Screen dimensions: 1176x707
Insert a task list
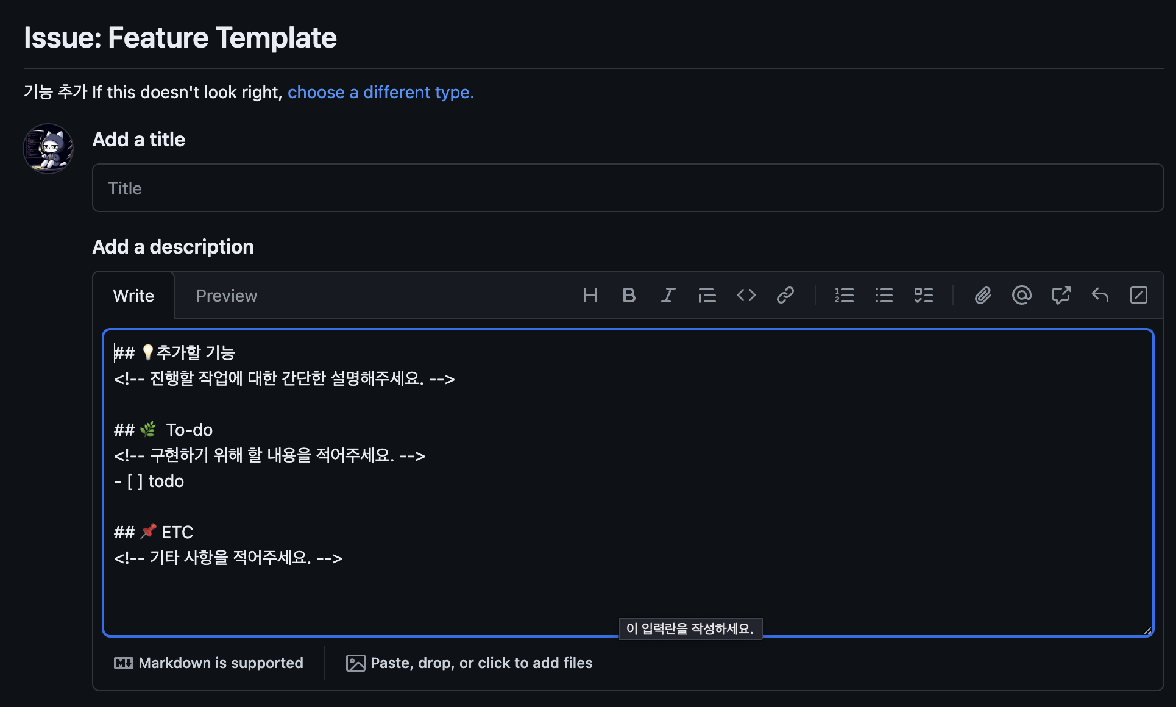coord(923,295)
